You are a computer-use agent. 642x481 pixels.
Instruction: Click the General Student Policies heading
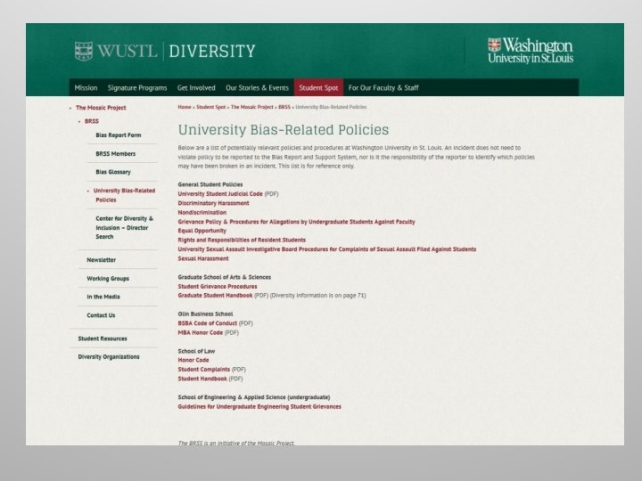pyautogui.click(x=210, y=184)
